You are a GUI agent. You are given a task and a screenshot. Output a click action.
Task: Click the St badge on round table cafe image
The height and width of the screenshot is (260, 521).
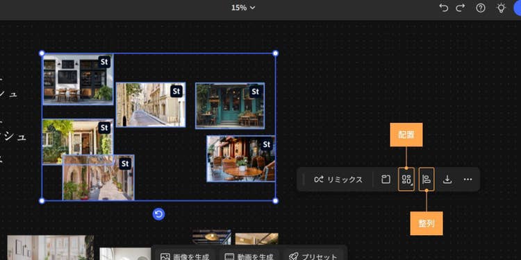(267, 144)
